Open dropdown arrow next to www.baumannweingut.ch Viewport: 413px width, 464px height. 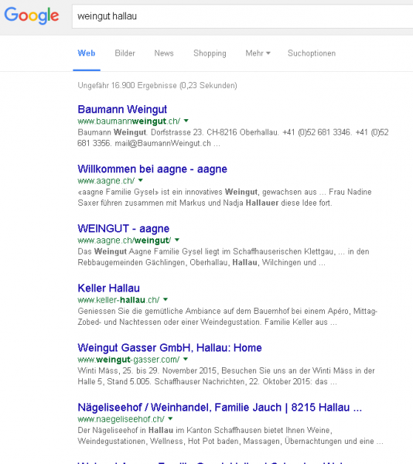point(186,121)
